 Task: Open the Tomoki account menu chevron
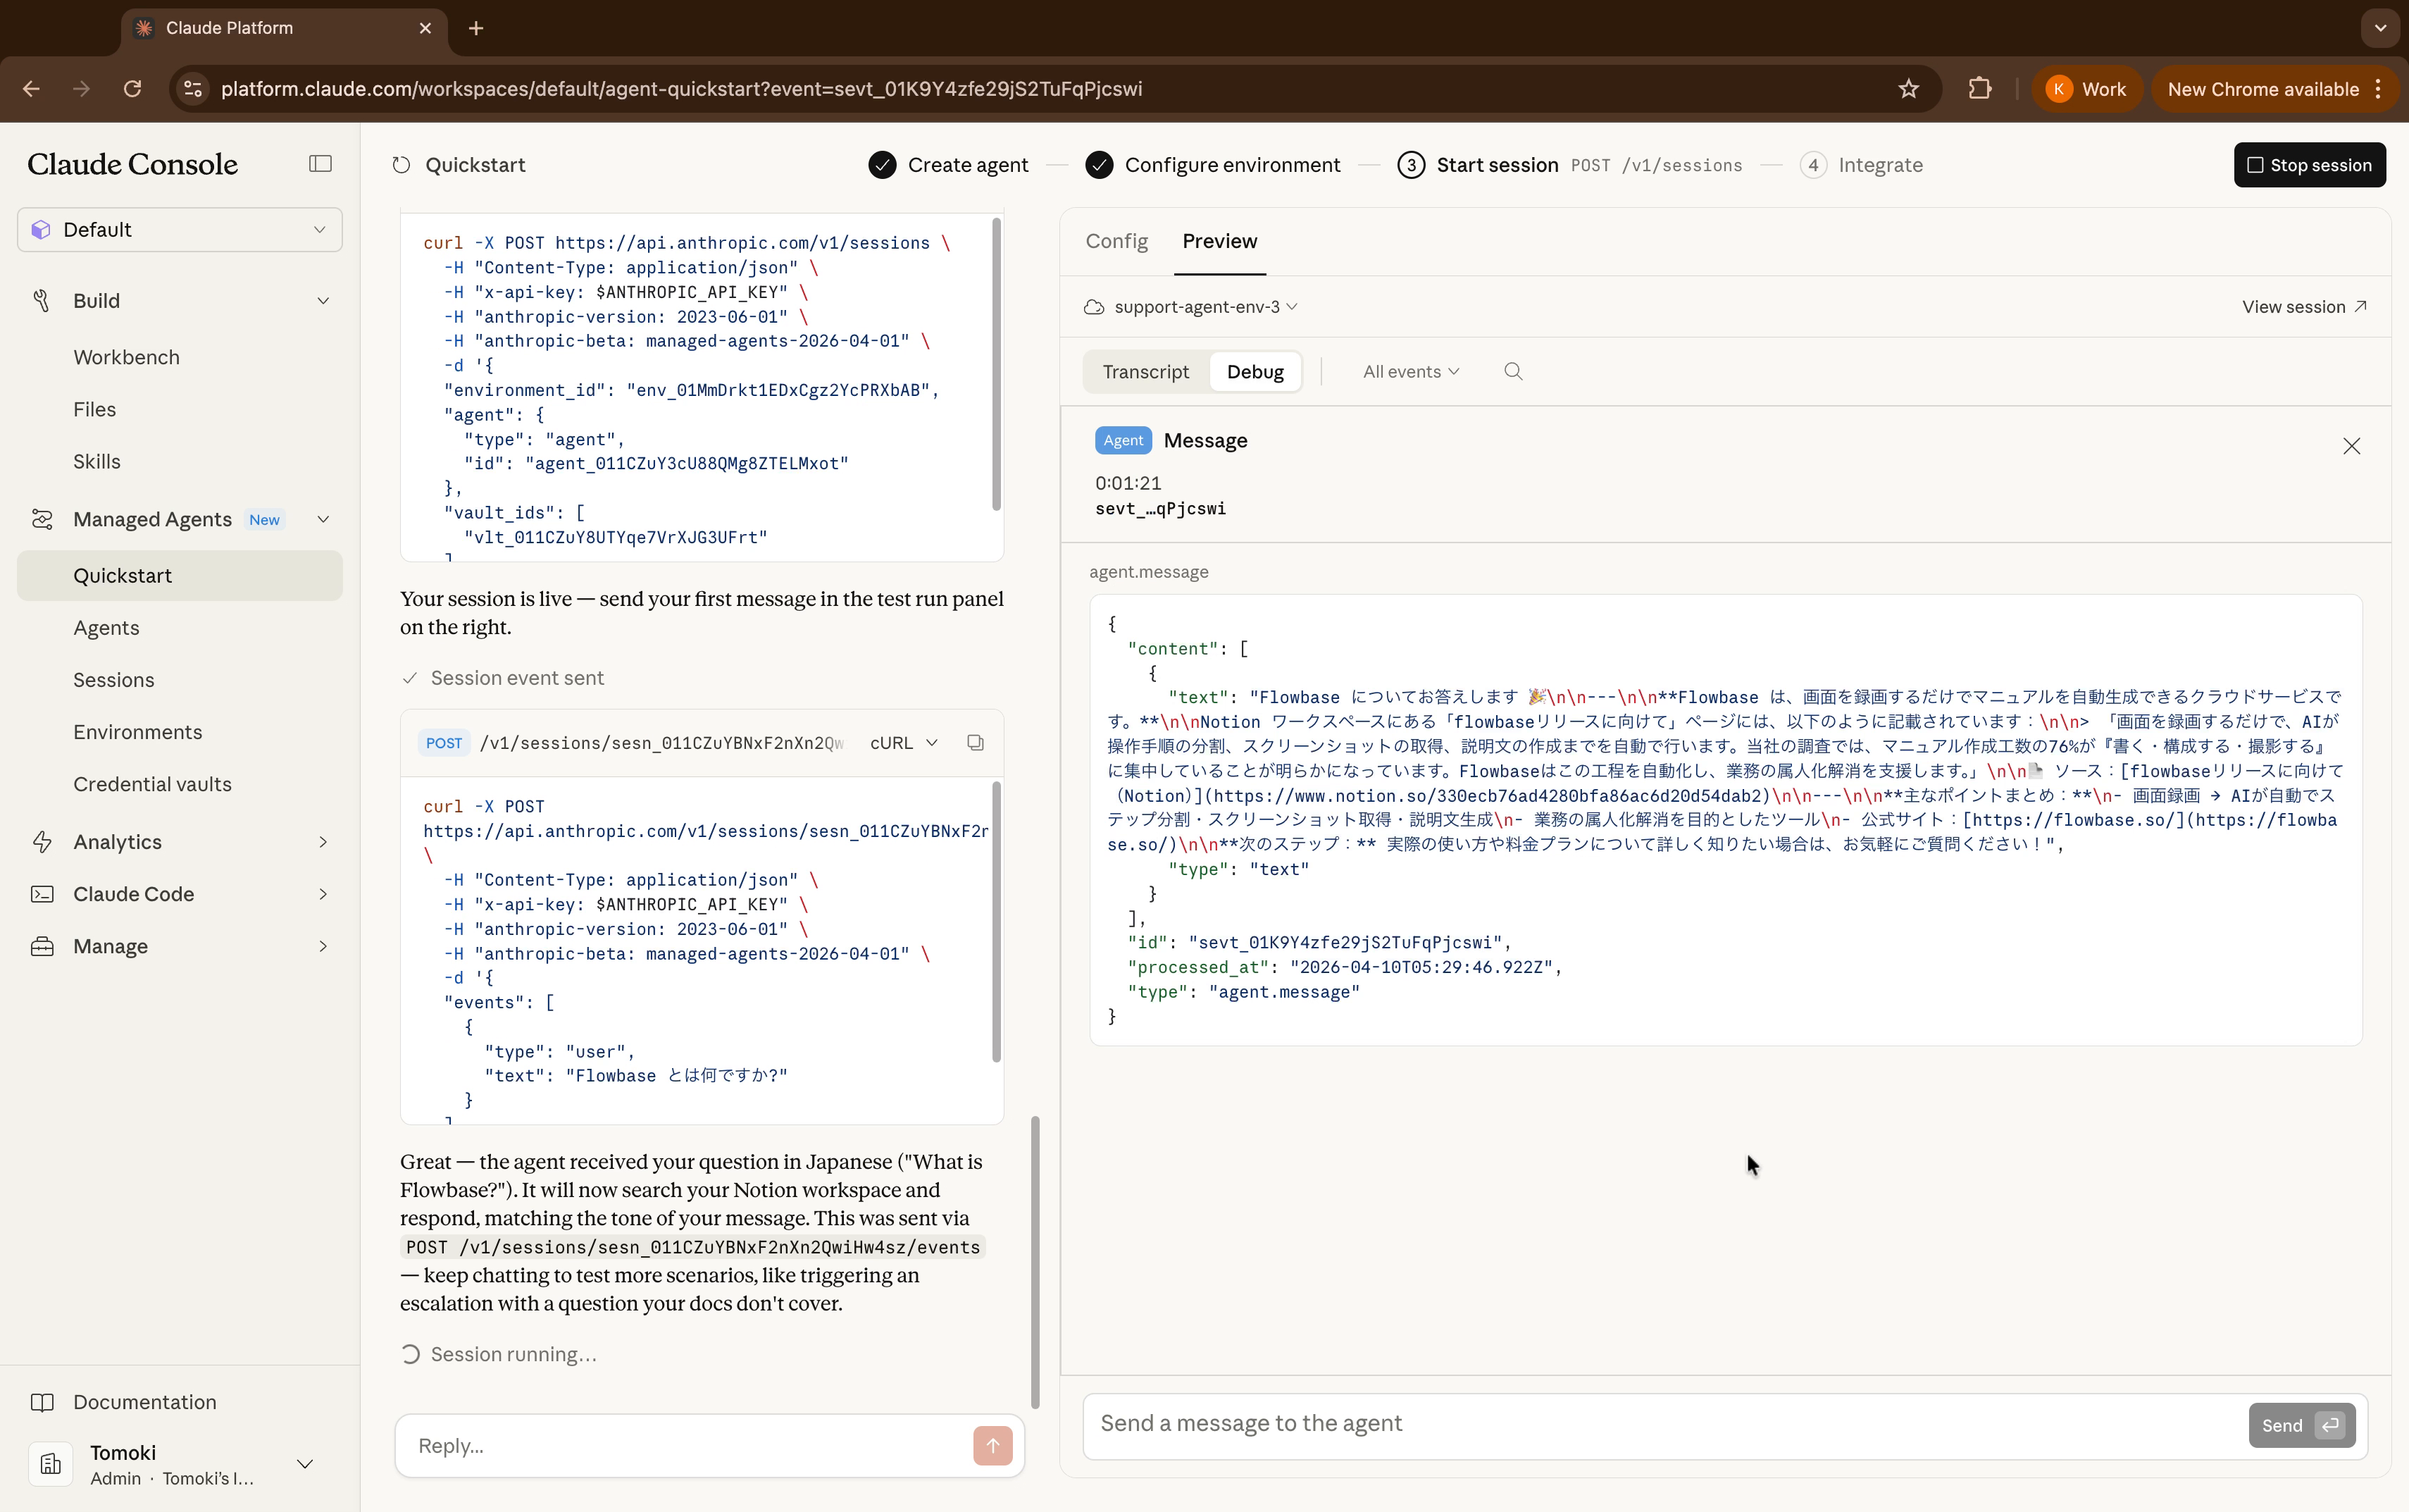tap(305, 1464)
